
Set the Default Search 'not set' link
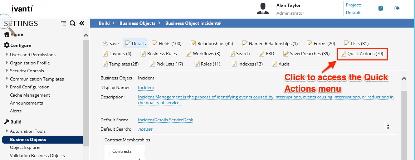point(145,129)
